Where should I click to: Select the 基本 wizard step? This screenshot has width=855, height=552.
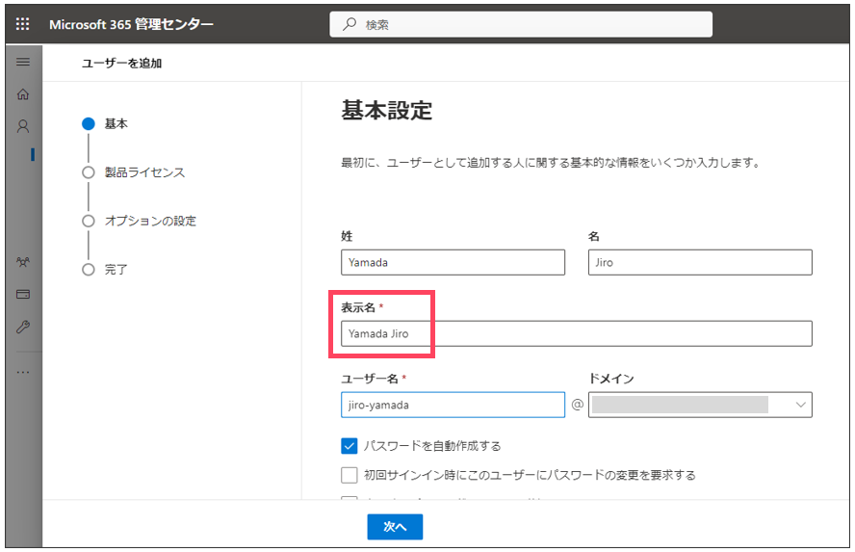(105, 124)
